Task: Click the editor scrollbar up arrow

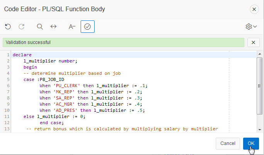Action: pyautogui.click(x=260, y=54)
